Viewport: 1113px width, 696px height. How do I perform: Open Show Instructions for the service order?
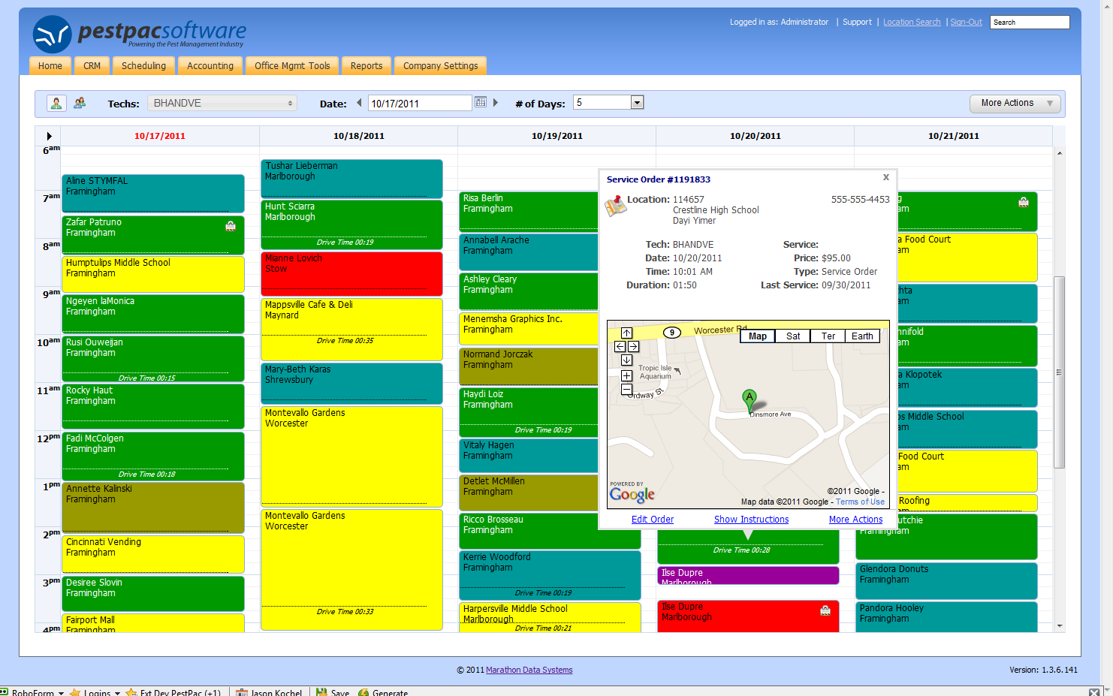[x=751, y=519]
